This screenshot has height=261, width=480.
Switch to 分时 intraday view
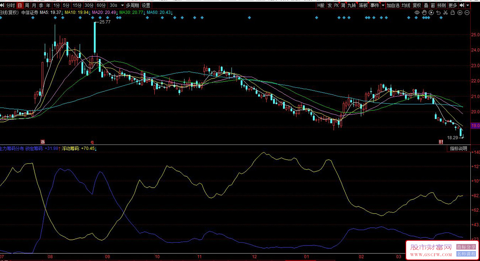click(x=11, y=6)
